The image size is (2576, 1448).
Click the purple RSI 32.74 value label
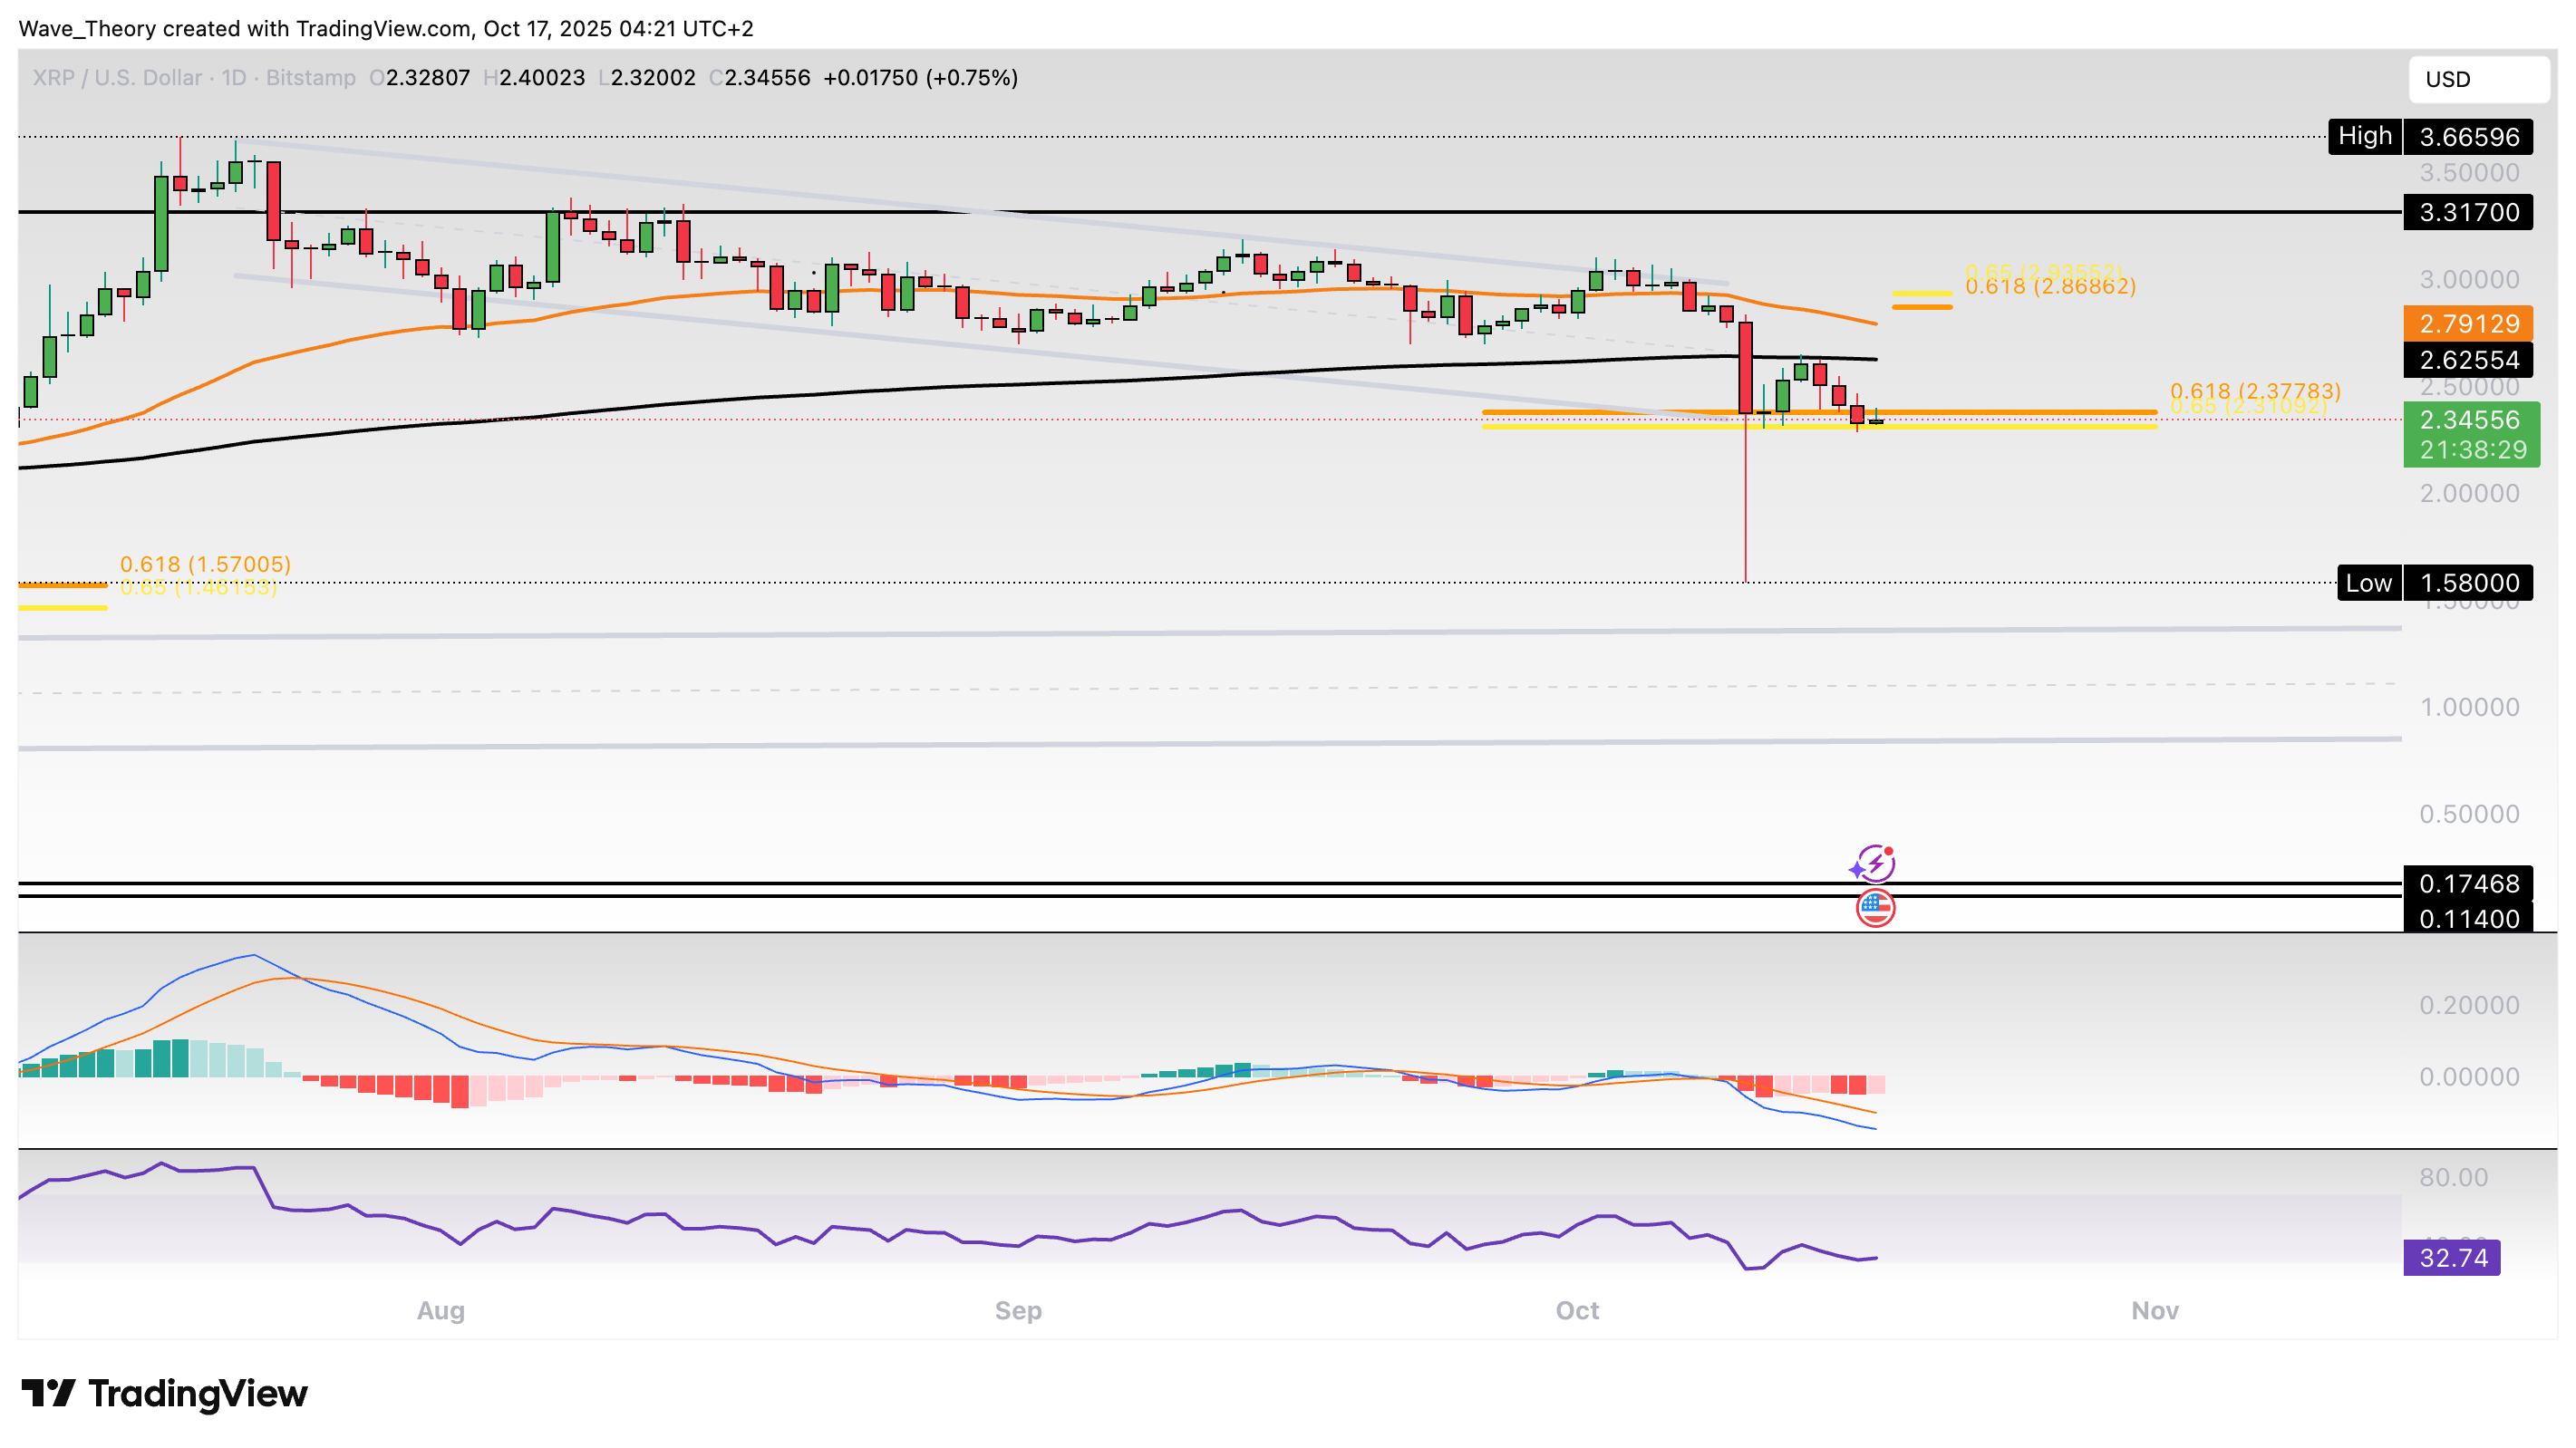[x=2451, y=1257]
